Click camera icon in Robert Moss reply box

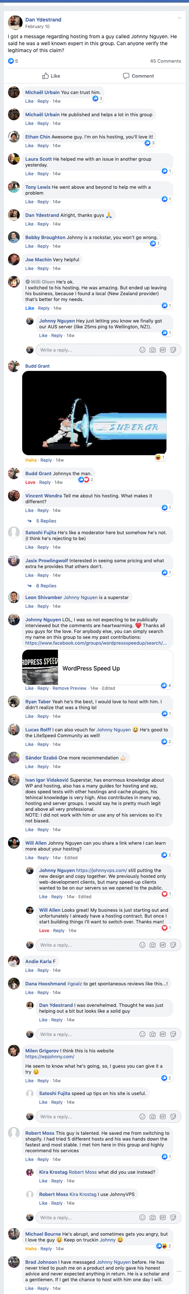(152, 1217)
